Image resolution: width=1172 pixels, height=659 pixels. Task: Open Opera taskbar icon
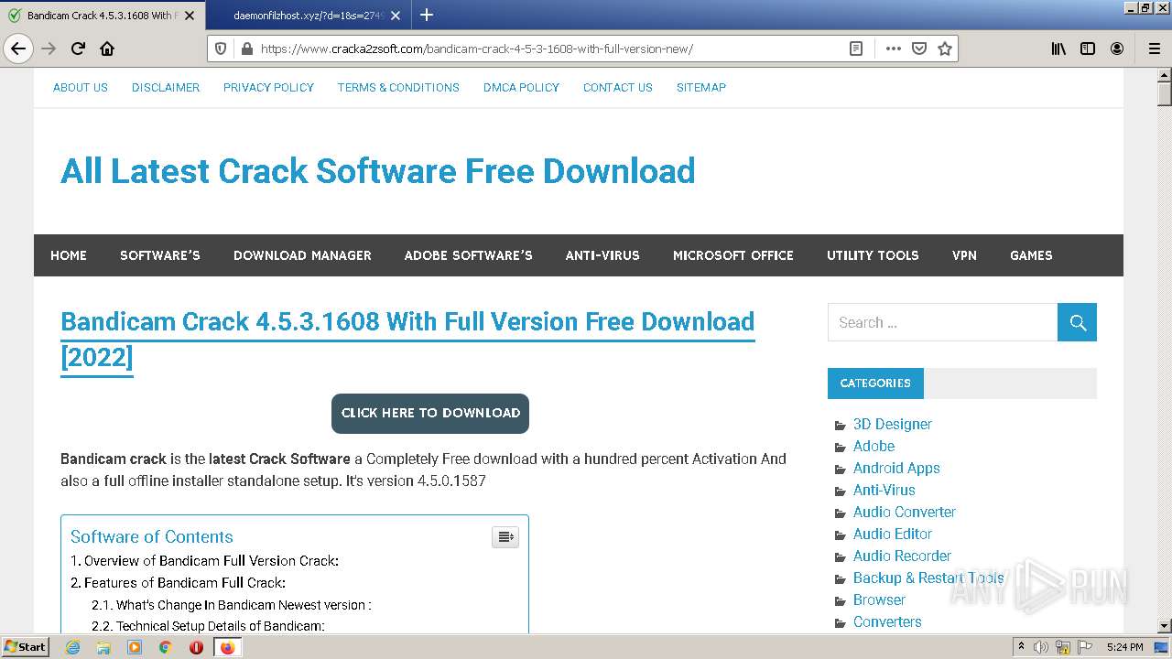[x=196, y=647]
